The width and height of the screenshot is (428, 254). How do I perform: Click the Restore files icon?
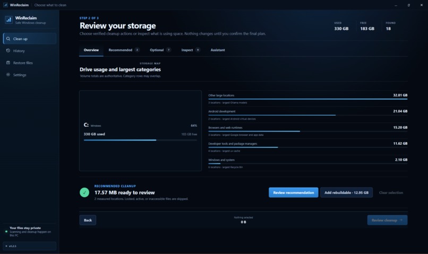tap(8, 63)
